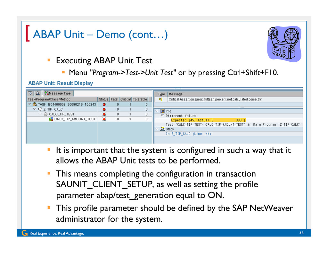The width and height of the screenshot is (328, 253).
Task: Click the Stack section icon
Action: point(162,129)
